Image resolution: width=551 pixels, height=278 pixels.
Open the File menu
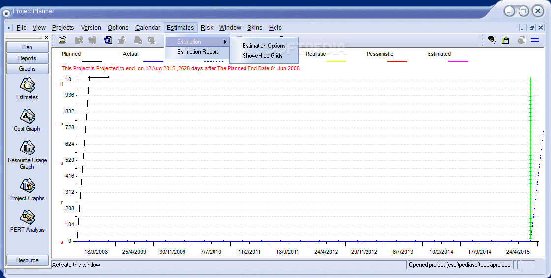click(x=22, y=28)
